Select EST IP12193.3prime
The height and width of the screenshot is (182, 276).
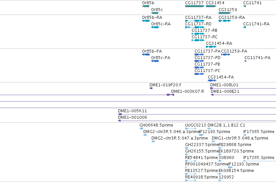pyautogui.click(x=244, y=164)
